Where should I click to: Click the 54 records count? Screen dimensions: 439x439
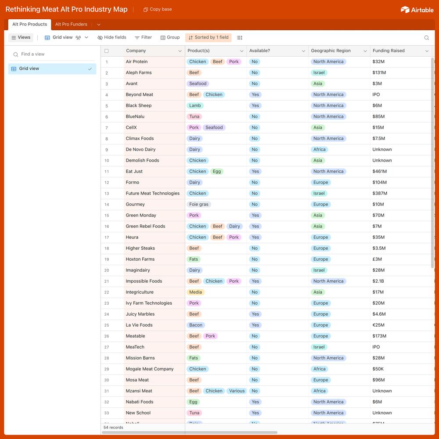tap(113, 428)
